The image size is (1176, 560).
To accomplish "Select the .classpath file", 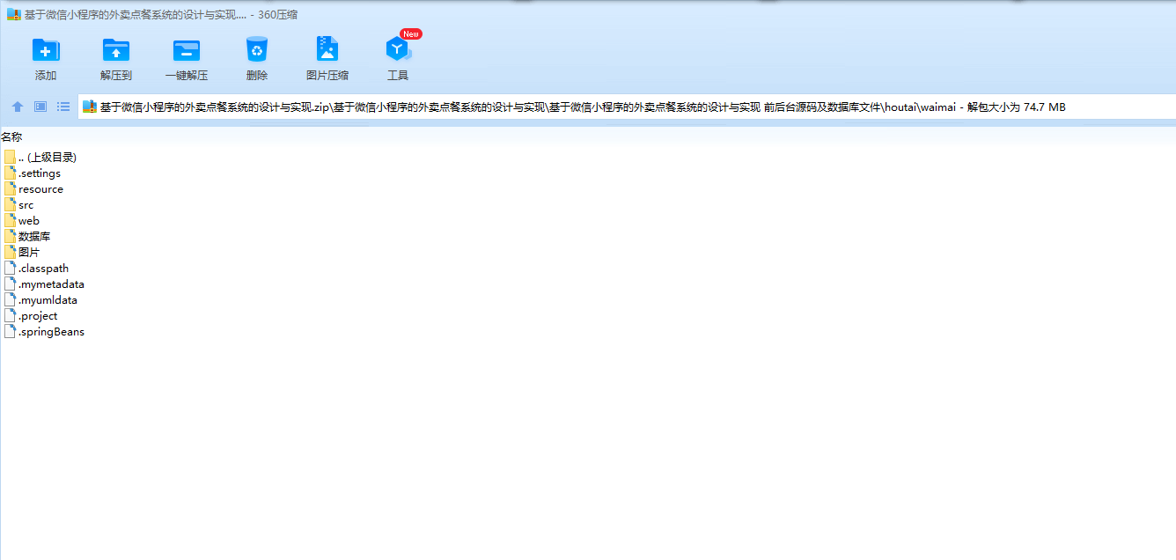I will tap(36, 268).
